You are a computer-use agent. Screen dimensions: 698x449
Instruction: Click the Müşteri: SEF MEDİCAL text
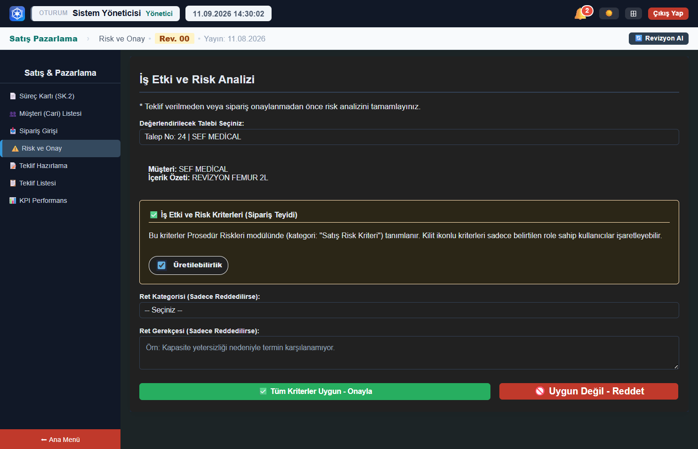[188, 169]
